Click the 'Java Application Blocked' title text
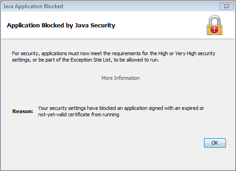Image resolution: width=236 pixels, height=171 pixels. 33,6
